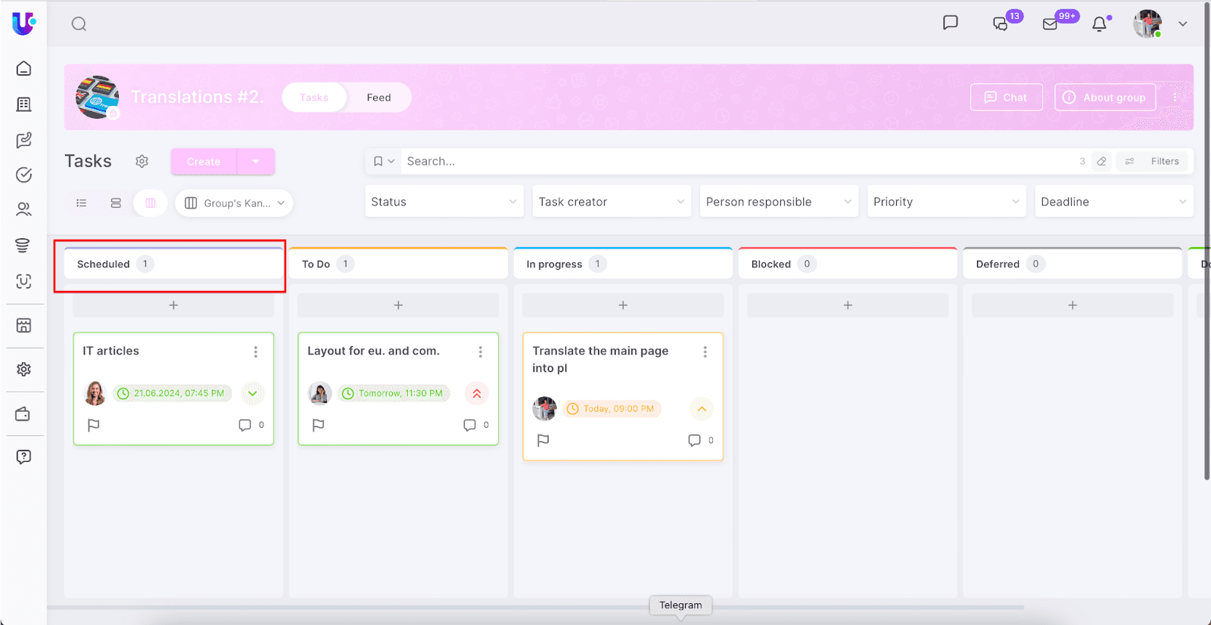Expand the Group's Kanban selector dropdown
Screen dimensions: 1211x625
[234, 203]
